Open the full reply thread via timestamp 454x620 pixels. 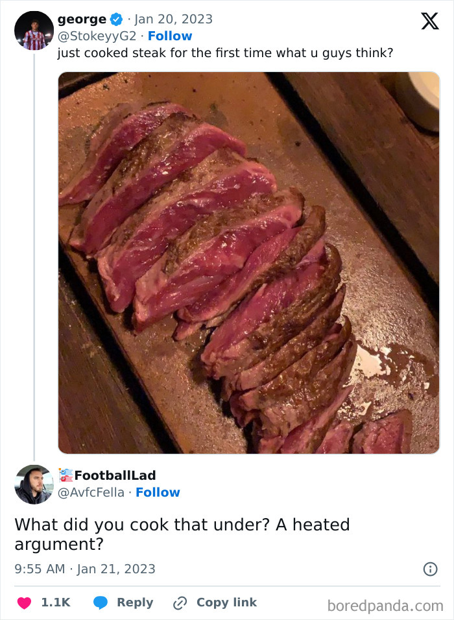[x=86, y=569]
